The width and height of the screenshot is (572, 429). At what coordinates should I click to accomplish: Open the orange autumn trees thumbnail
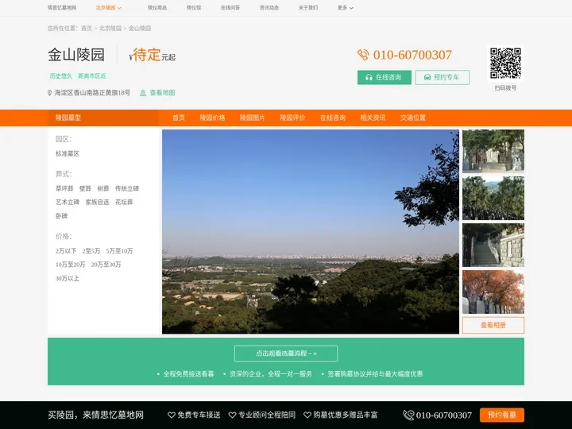[x=493, y=292]
